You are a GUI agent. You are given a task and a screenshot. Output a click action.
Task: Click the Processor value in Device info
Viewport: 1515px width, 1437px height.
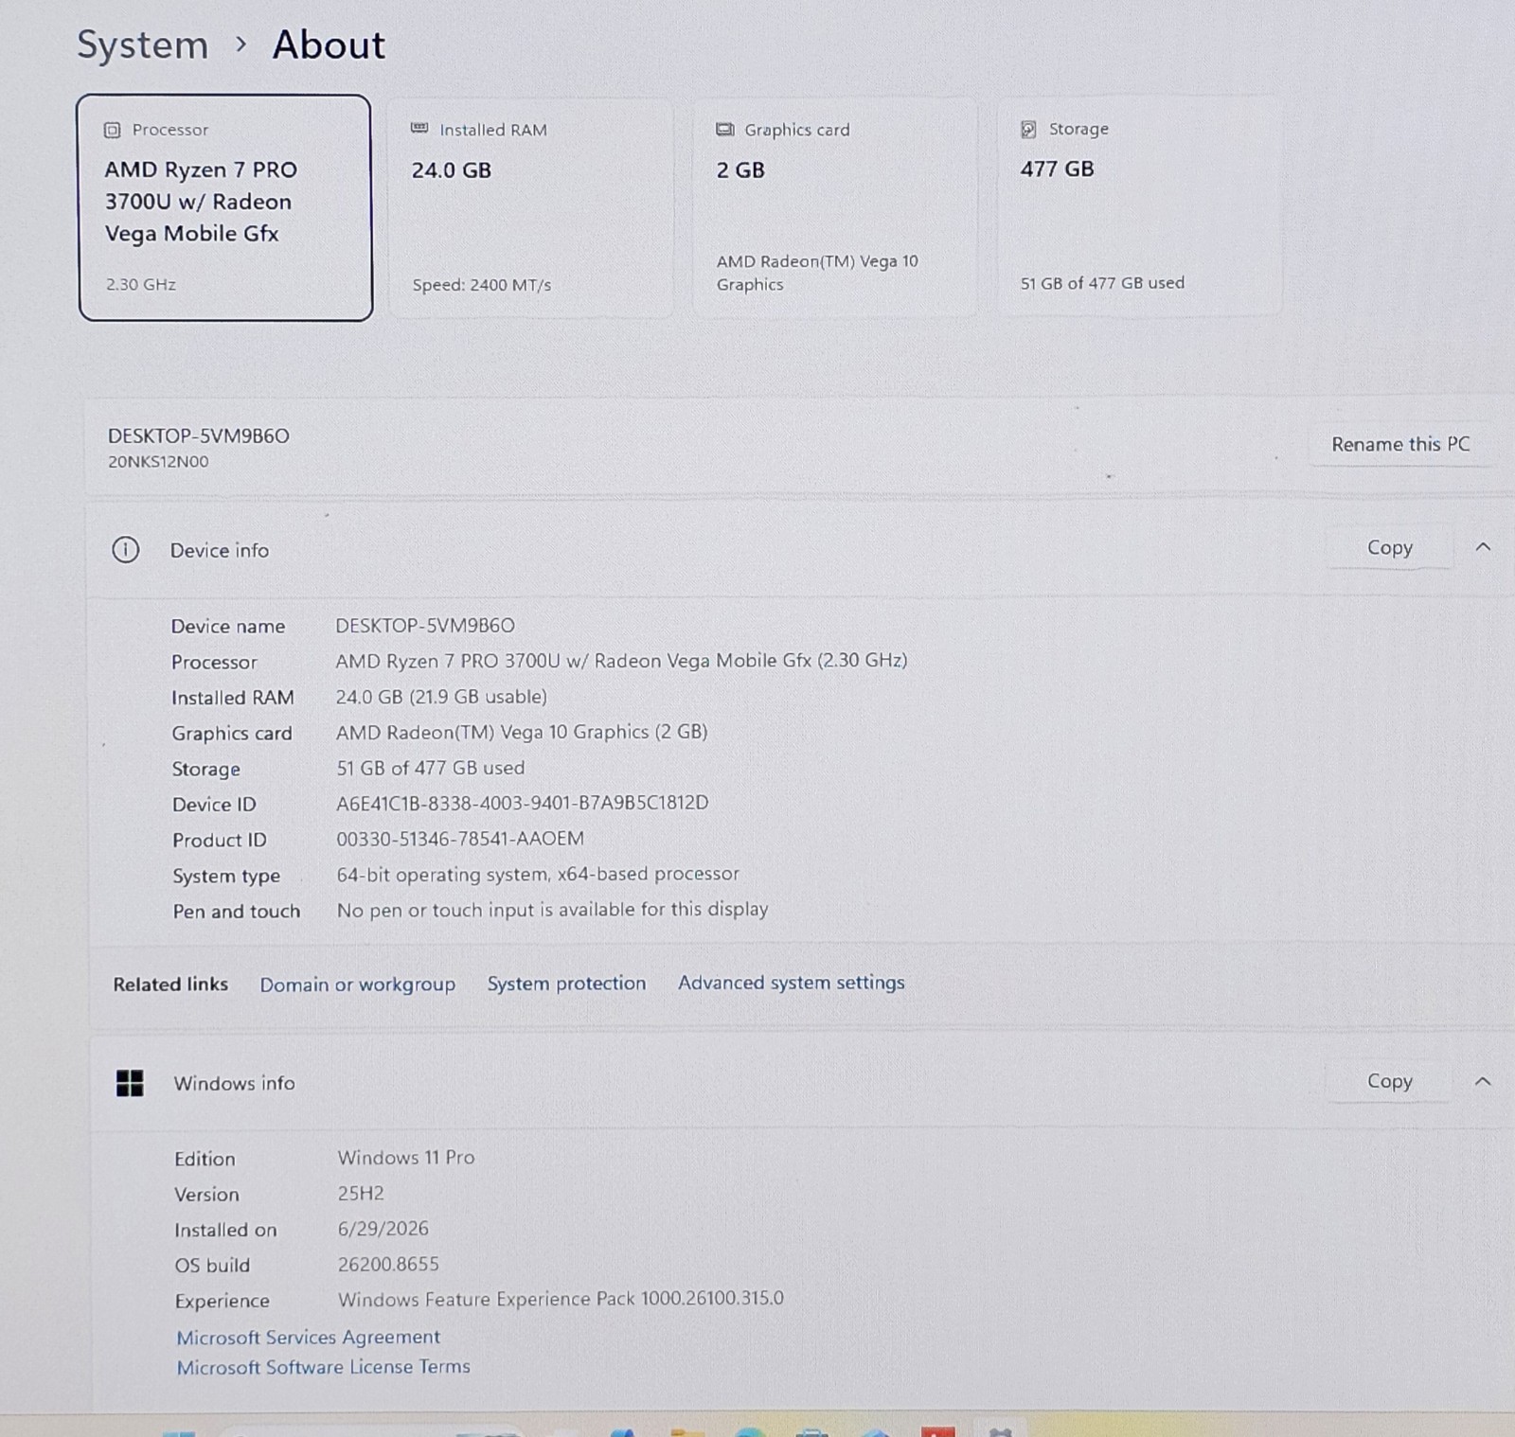(621, 661)
